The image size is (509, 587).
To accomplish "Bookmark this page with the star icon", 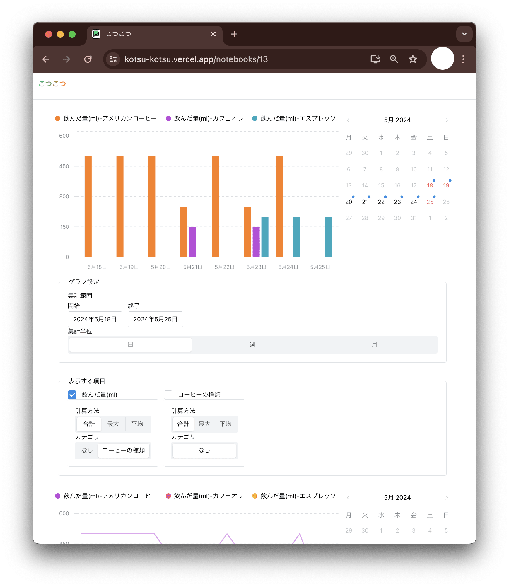I will (x=413, y=59).
